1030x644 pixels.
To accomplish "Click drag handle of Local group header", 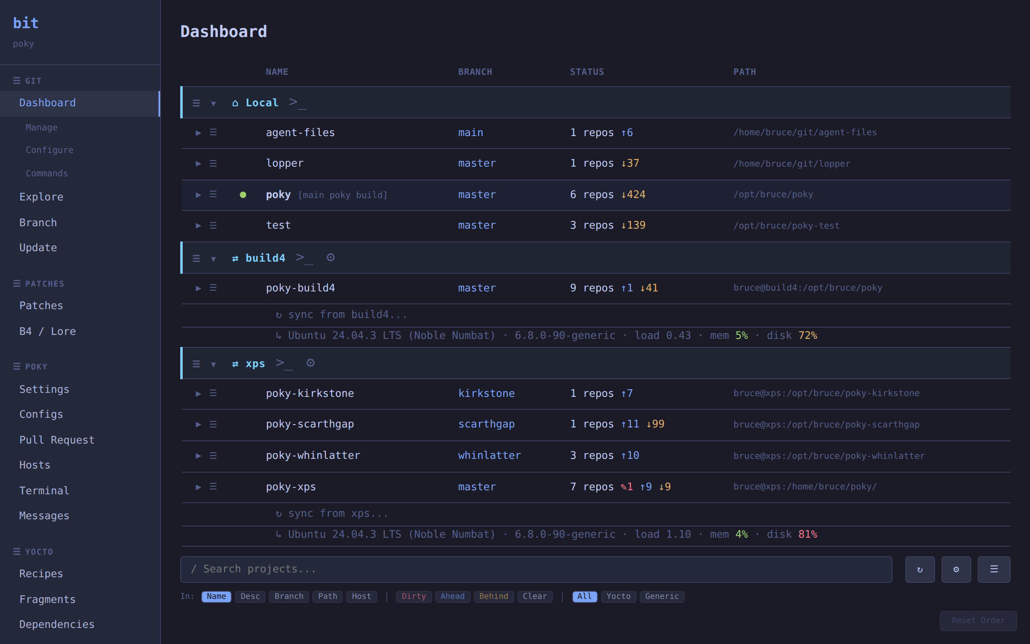I will (196, 103).
